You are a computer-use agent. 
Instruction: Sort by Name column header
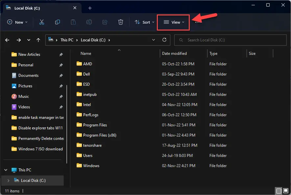86,54
